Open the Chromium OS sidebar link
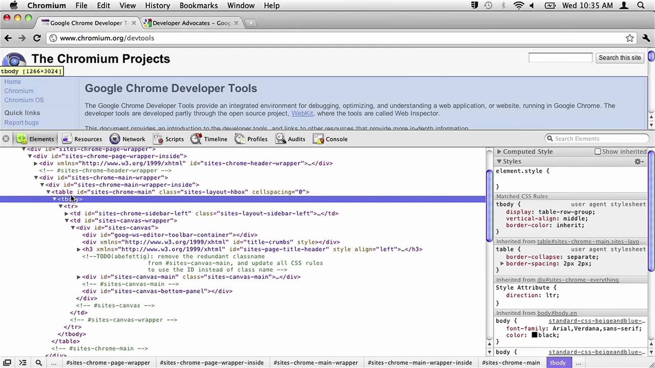Image resolution: width=655 pixels, height=368 pixels. 24,100
